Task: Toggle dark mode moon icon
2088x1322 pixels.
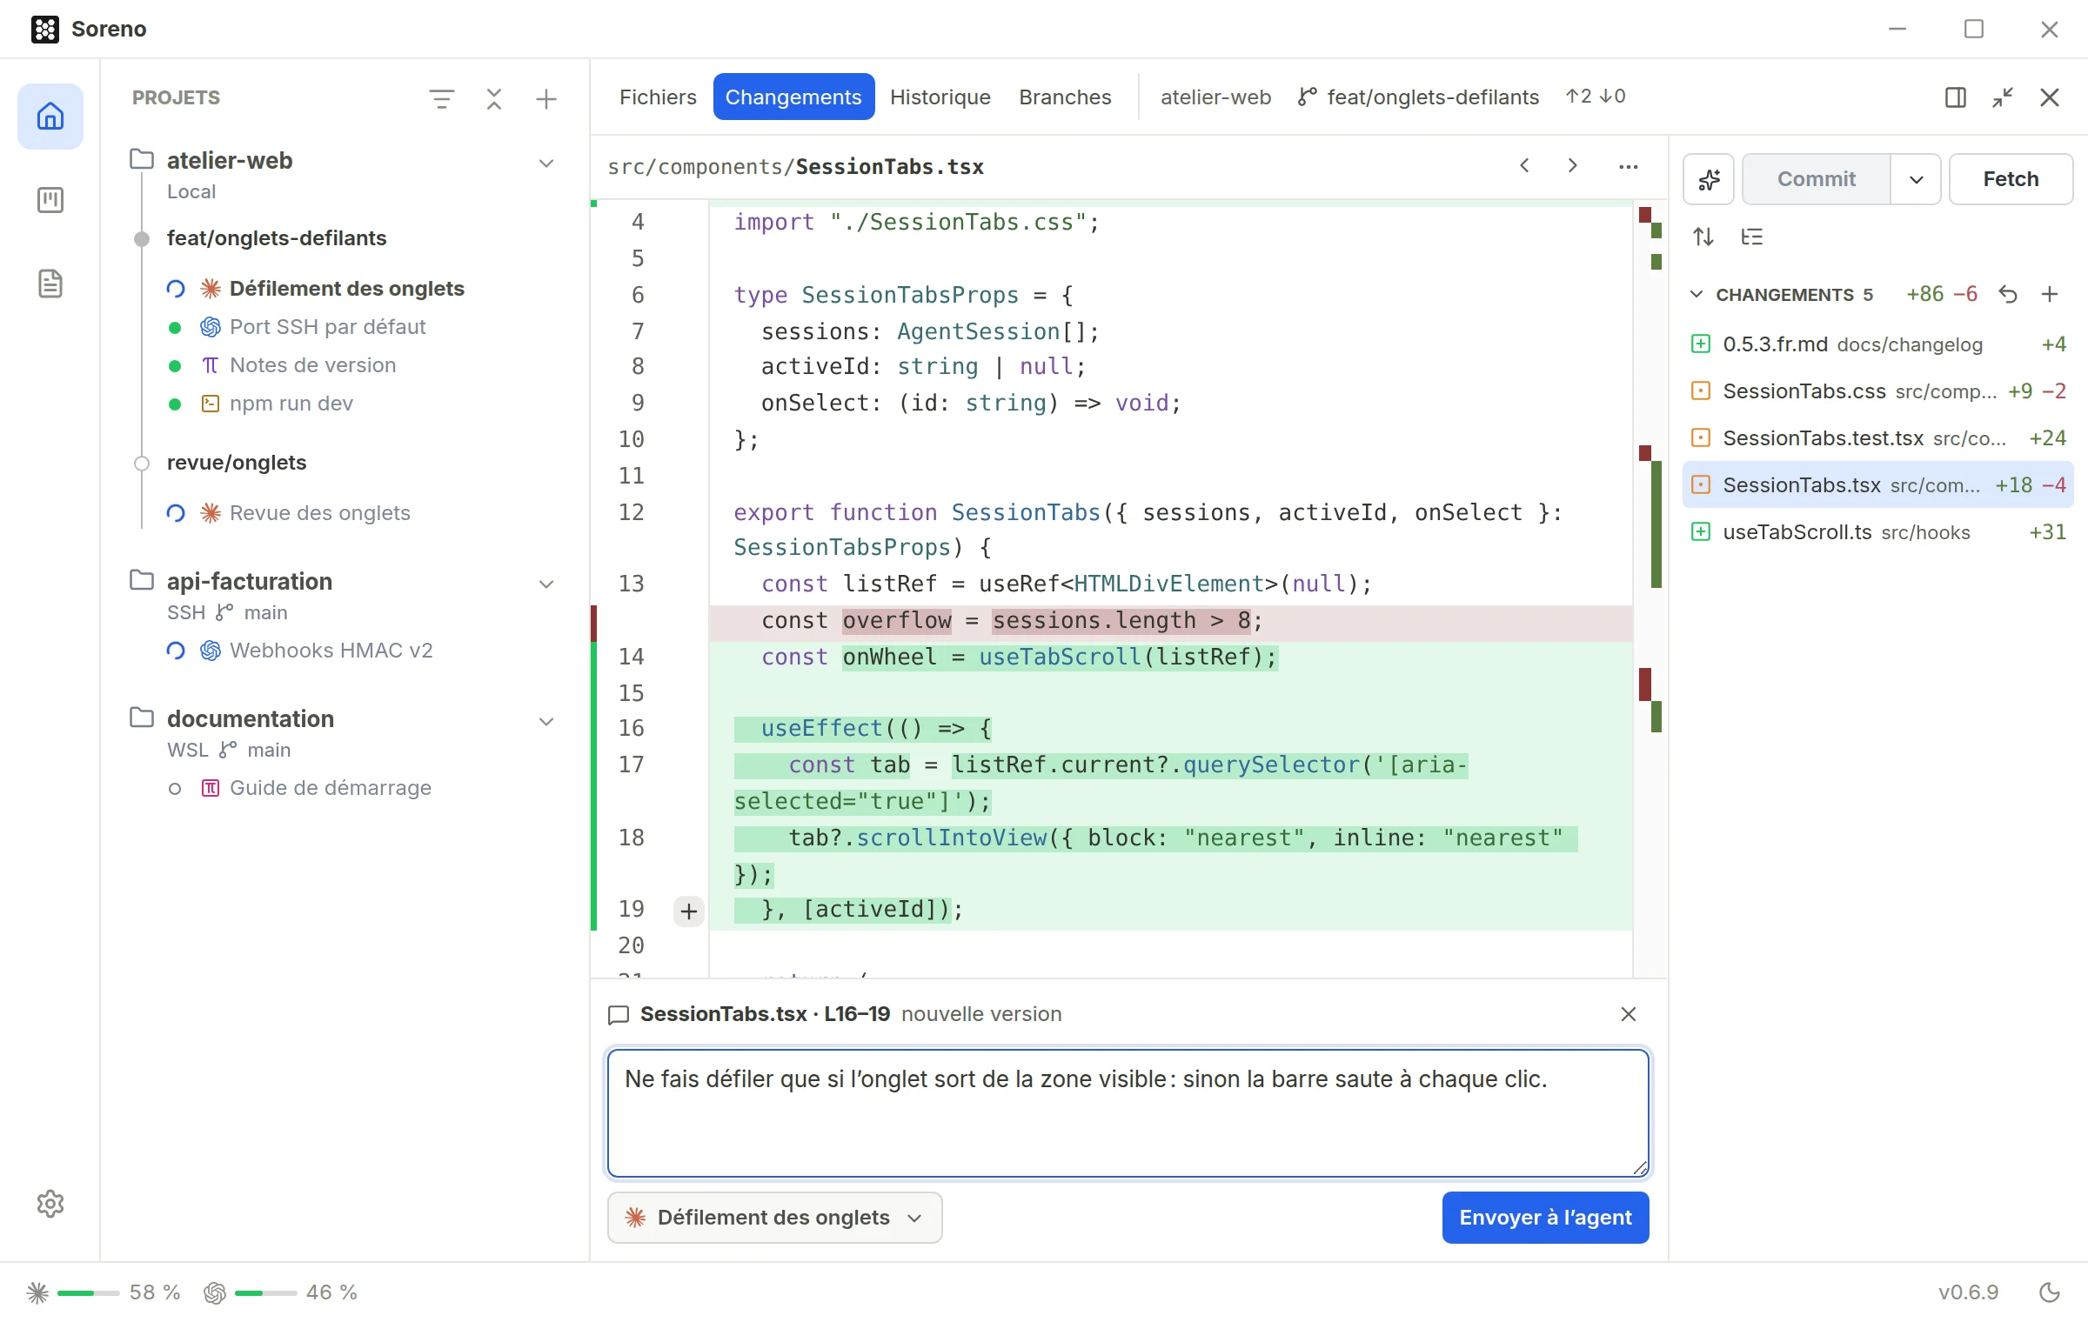Action: [x=2050, y=1292]
